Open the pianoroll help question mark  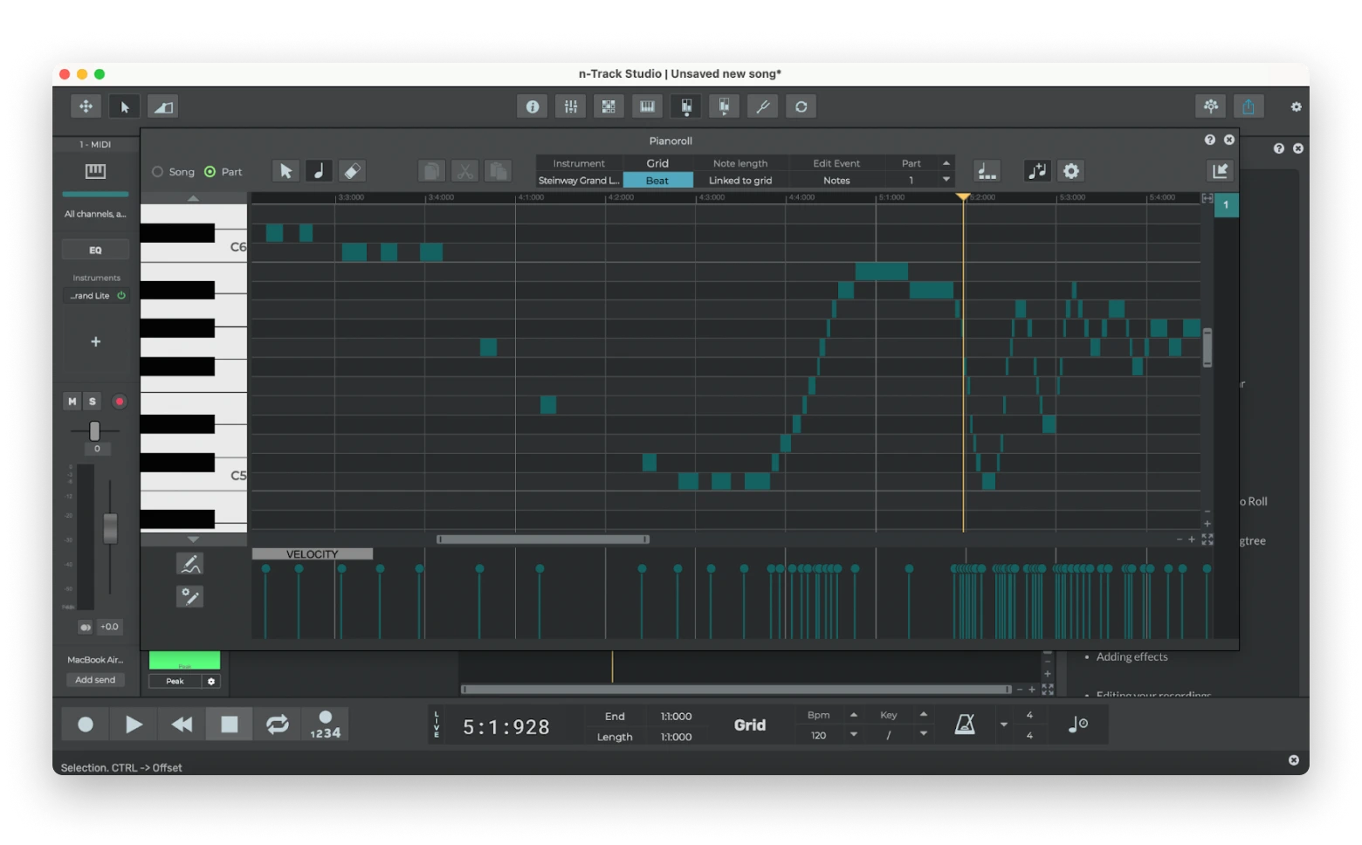pyautogui.click(x=1209, y=140)
